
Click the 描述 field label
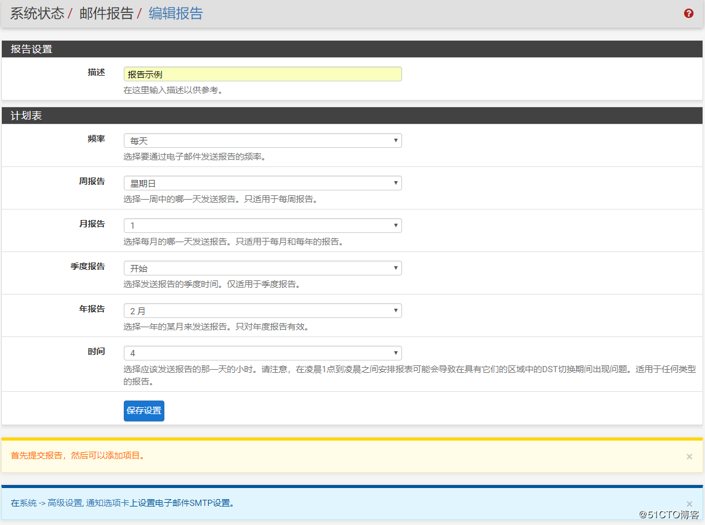[x=96, y=72]
